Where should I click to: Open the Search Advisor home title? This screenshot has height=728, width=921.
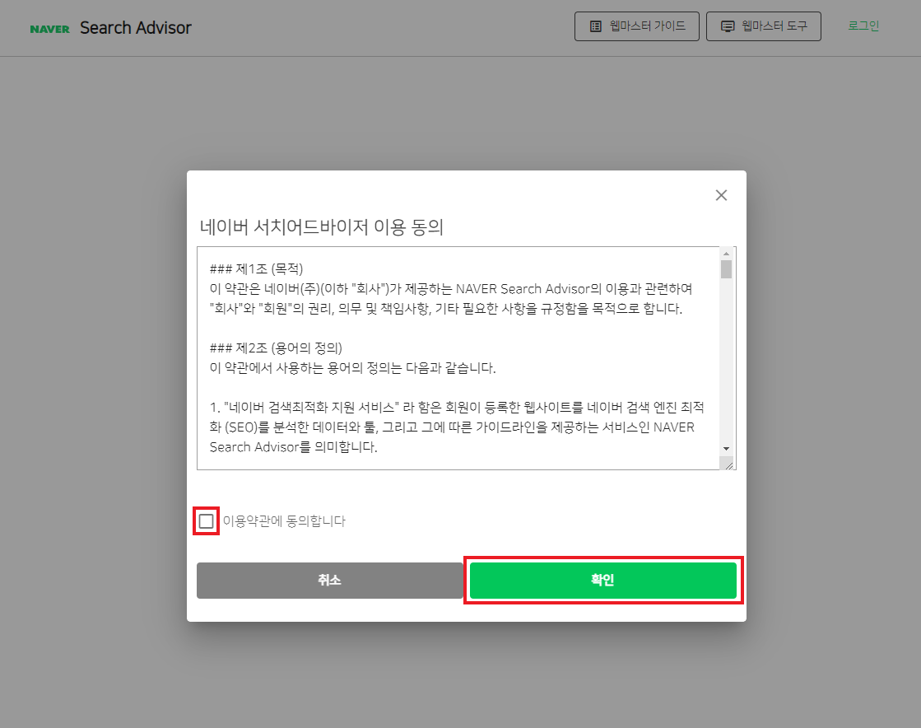point(136,28)
